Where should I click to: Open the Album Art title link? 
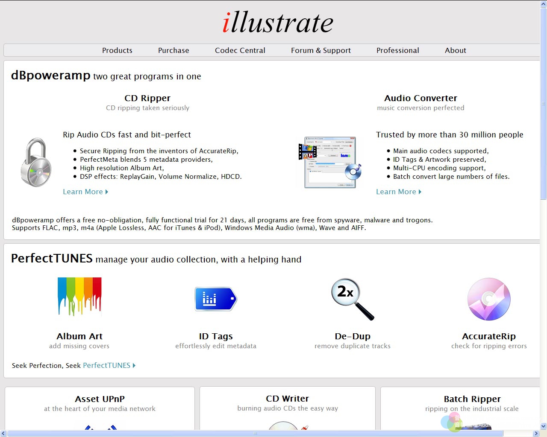click(x=79, y=336)
